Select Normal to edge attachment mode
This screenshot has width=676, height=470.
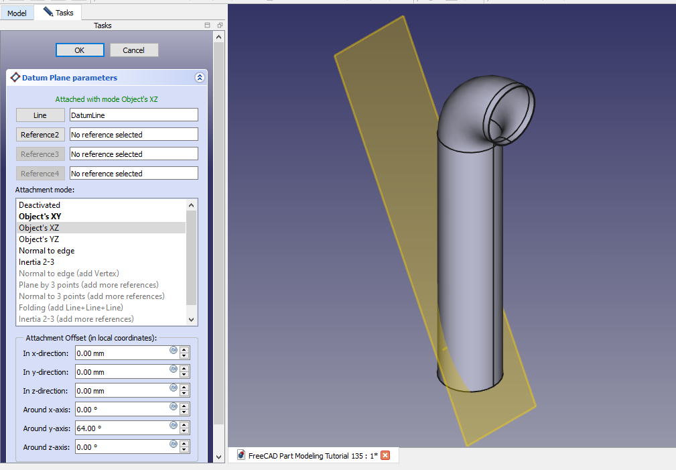[x=46, y=251]
